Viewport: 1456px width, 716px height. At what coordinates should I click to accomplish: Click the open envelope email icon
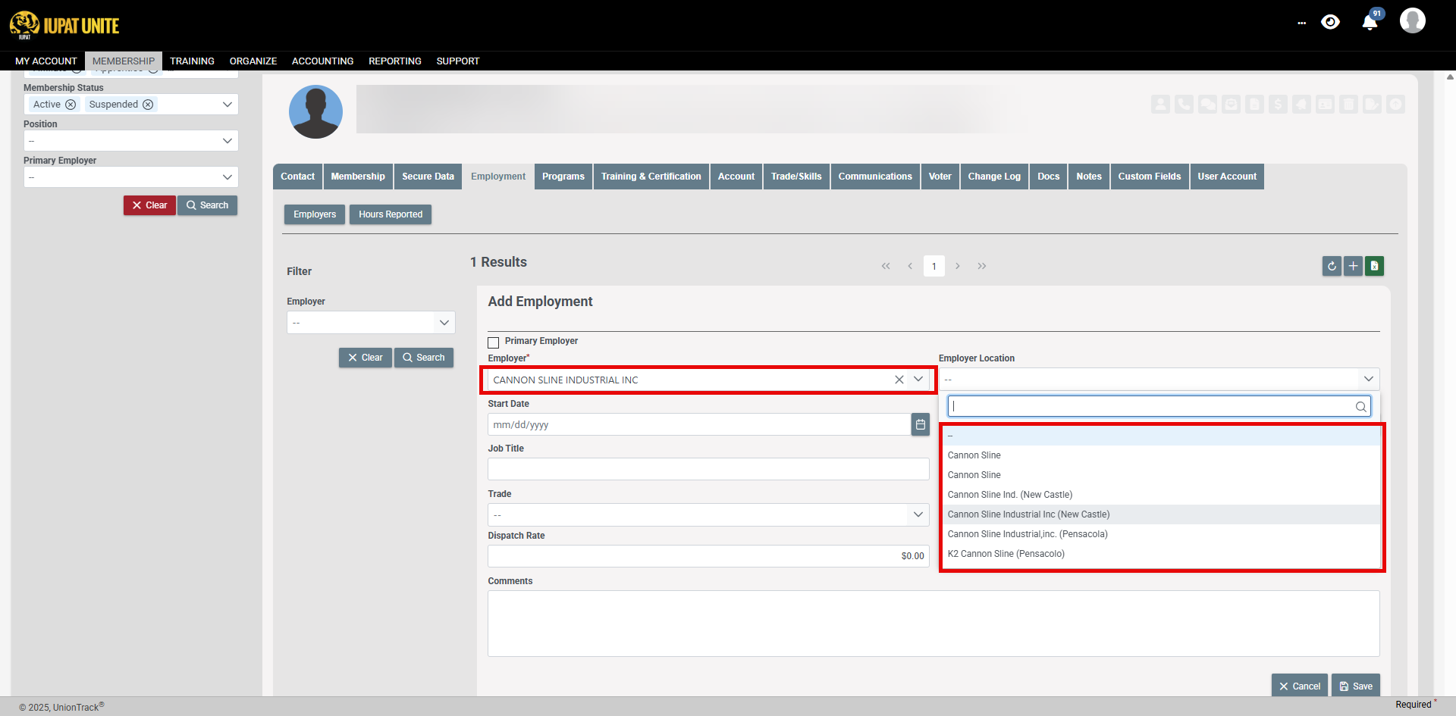(1231, 105)
